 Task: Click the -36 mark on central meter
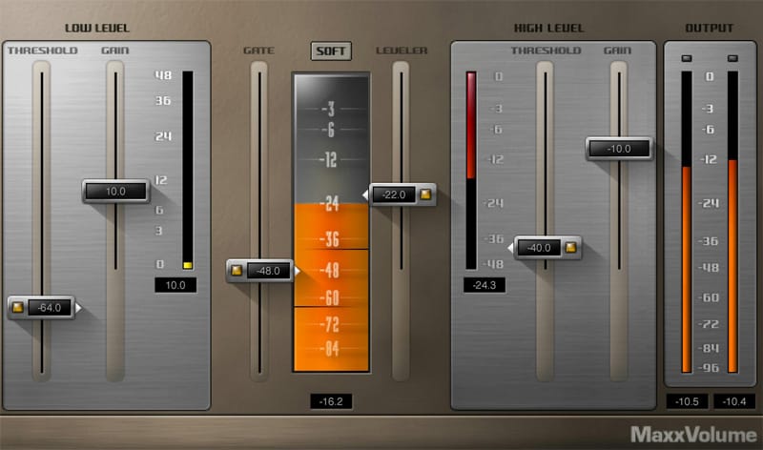click(x=329, y=239)
